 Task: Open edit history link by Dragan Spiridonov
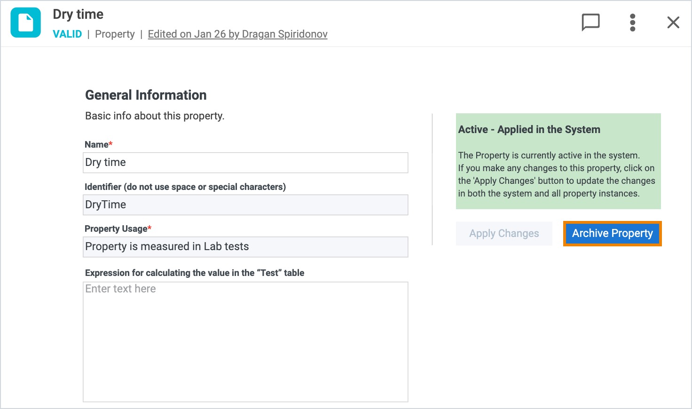[237, 34]
